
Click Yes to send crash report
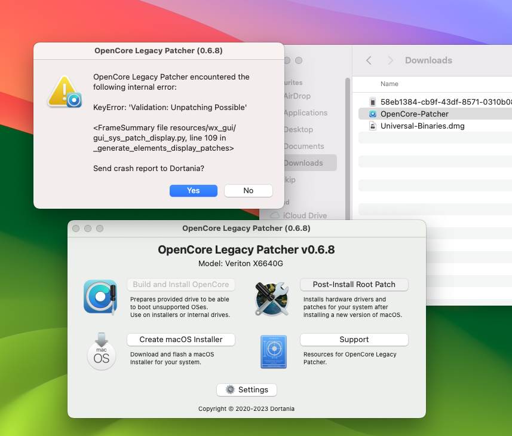pos(194,191)
